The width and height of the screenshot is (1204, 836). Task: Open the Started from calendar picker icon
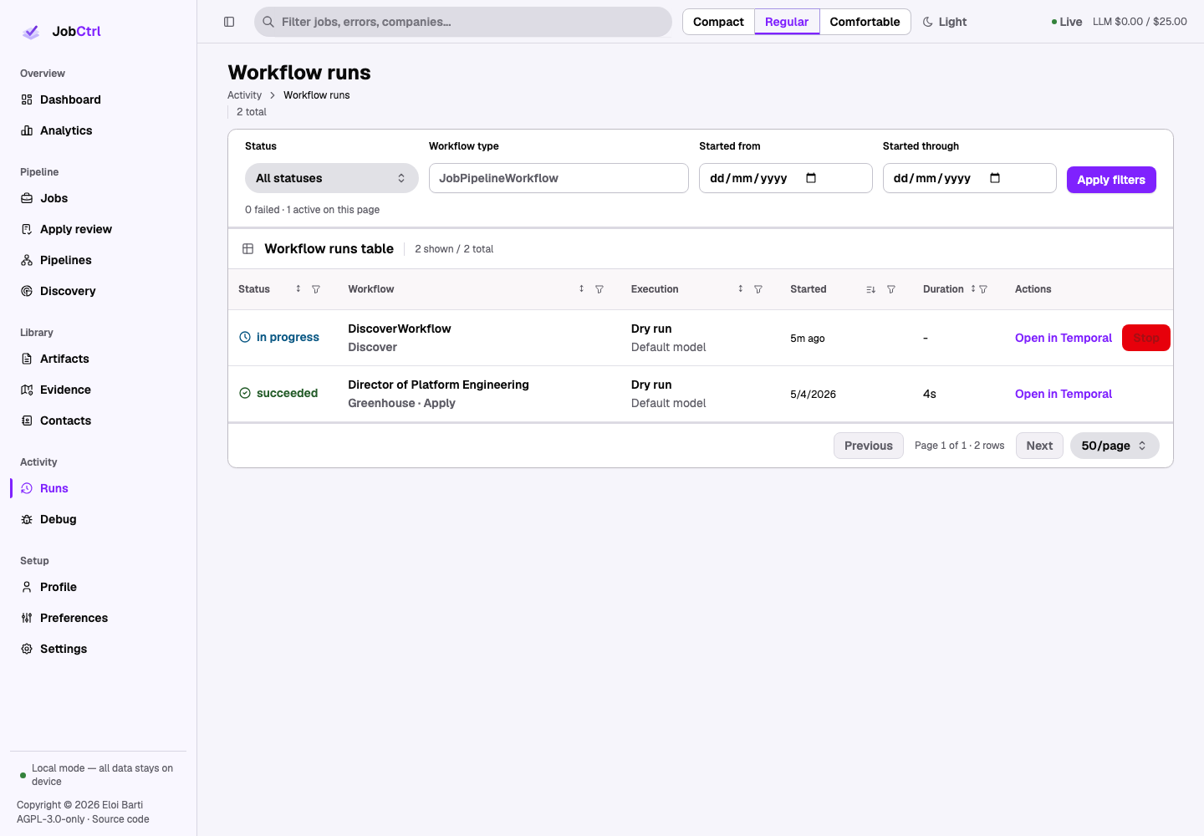pyautogui.click(x=811, y=178)
